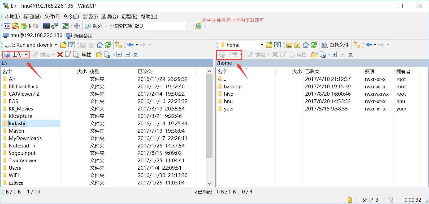The height and width of the screenshot is (204, 429).
Task: Open in PuTTY icon with lightning bolt
Action: coord(55,26)
